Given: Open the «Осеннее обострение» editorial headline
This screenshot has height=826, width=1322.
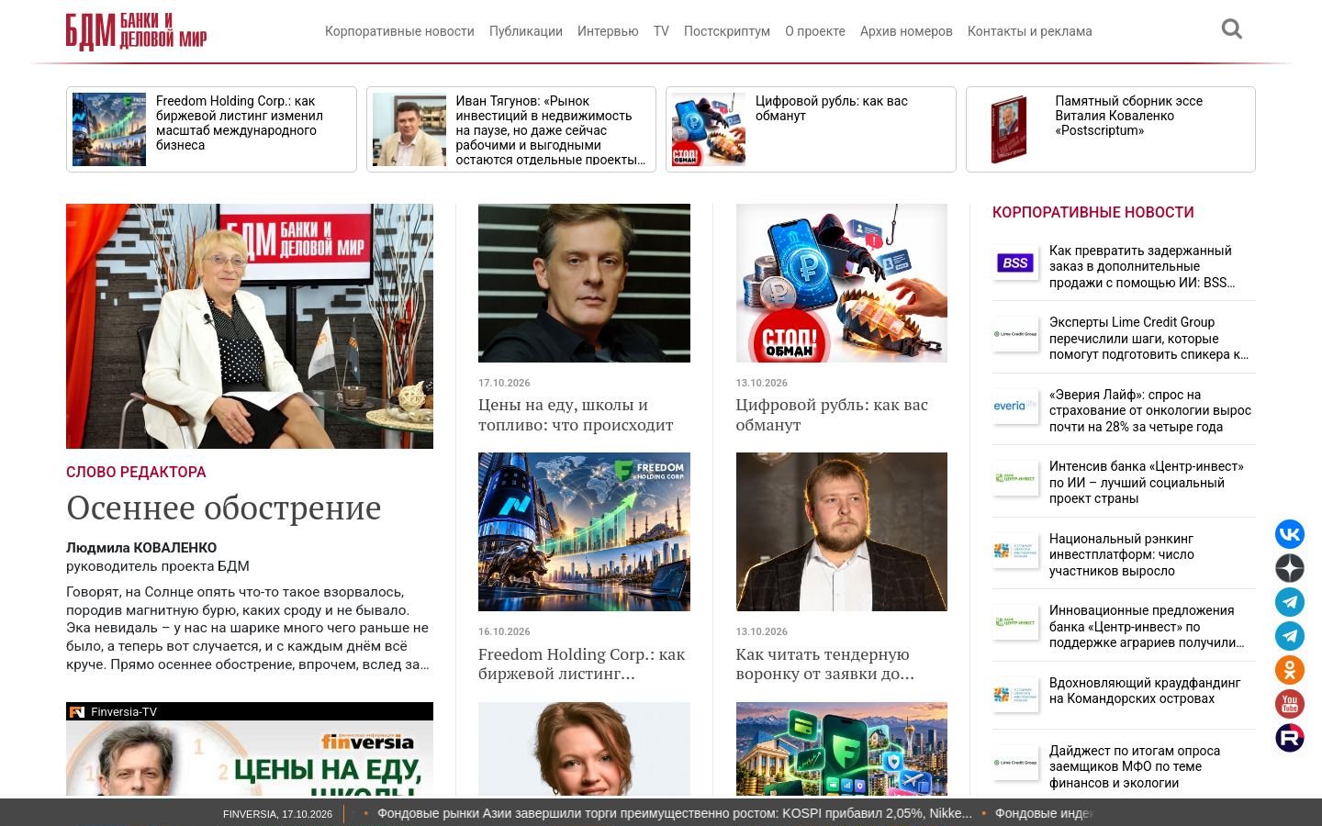Looking at the screenshot, I should click(x=224, y=508).
